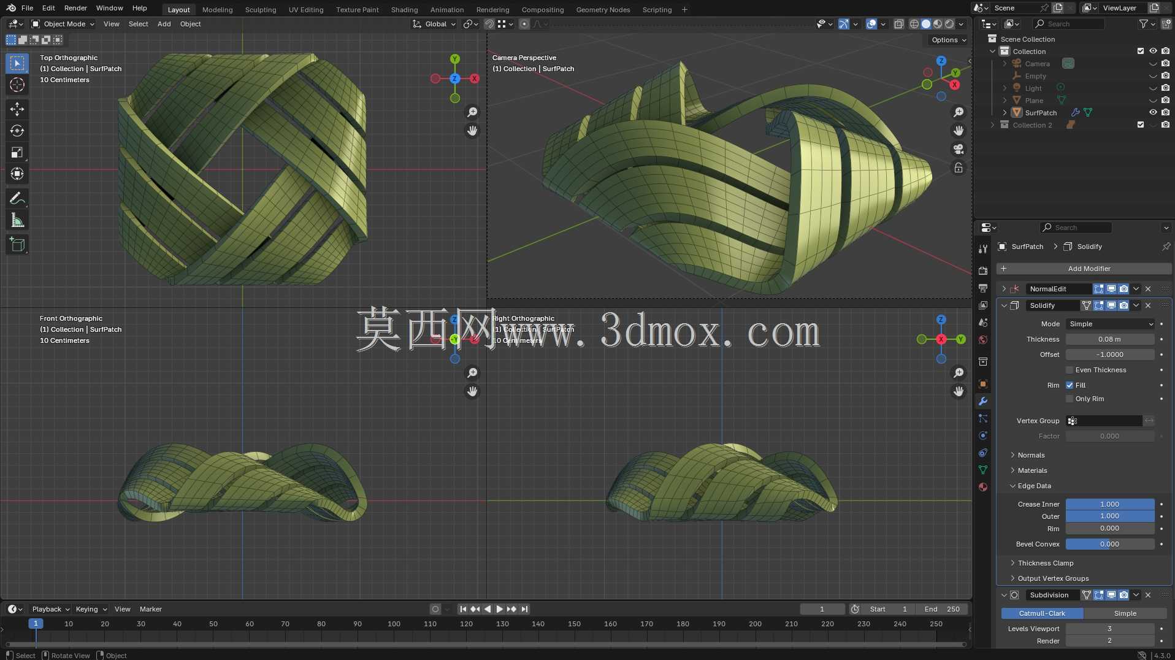Select the Annotate pencil tool

[x=17, y=199]
